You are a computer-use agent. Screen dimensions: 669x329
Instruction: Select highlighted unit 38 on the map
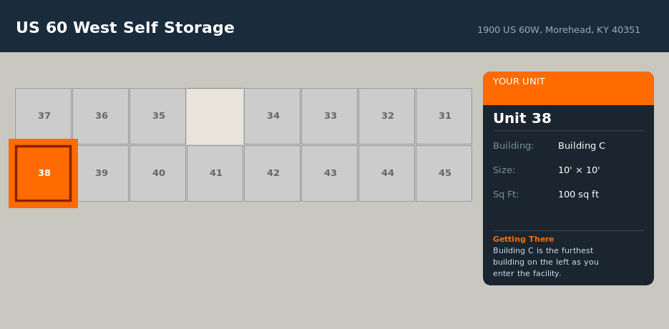(x=44, y=173)
